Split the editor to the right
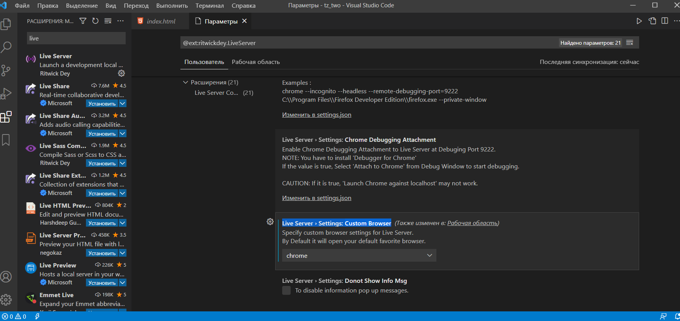The width and height of the screenshot is (680, 321). point(665,21)
